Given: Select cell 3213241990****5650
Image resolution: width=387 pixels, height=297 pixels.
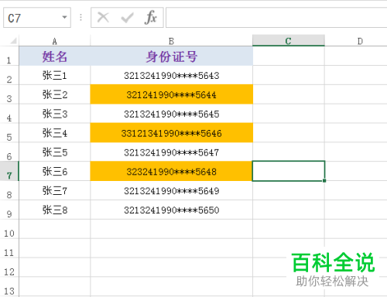Looking at the screenshot, I should (x=172, y=210).
